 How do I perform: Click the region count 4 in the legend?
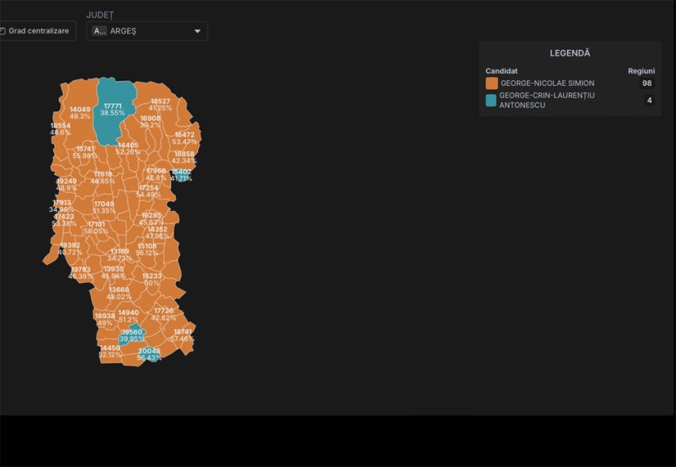coord(649,99)
